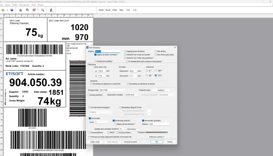The width and height of the screenshot is (273, 156).
Task: Click the red calendar-style toolbar icon
Action: [x=34, y=10]
